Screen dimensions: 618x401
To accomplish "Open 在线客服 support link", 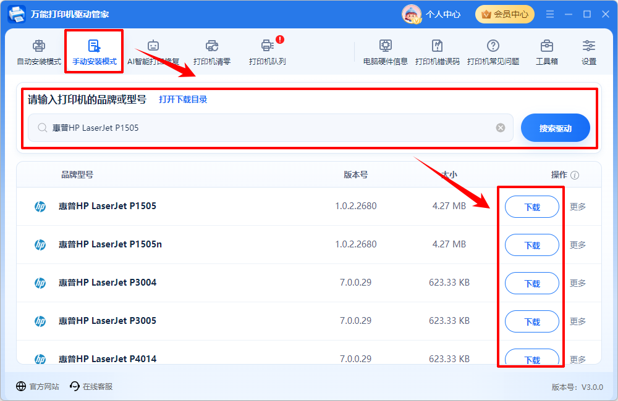I will coord(91,386).
